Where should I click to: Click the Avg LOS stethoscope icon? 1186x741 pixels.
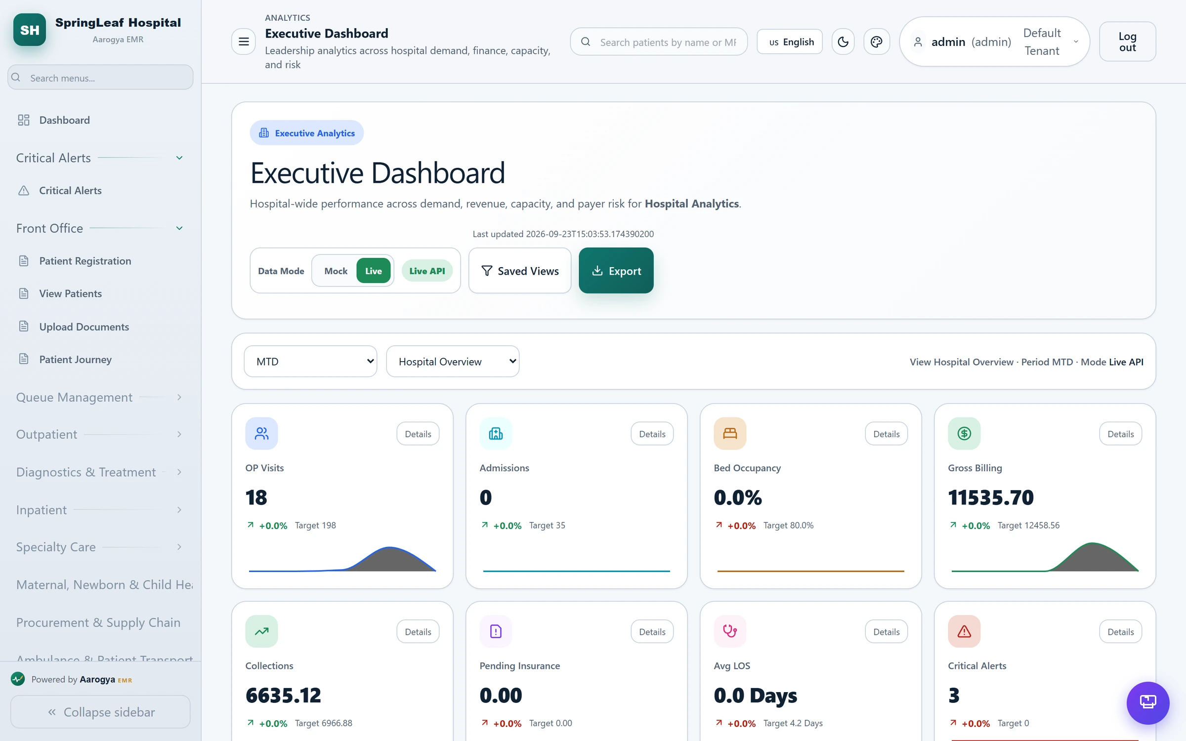[730, 631]
